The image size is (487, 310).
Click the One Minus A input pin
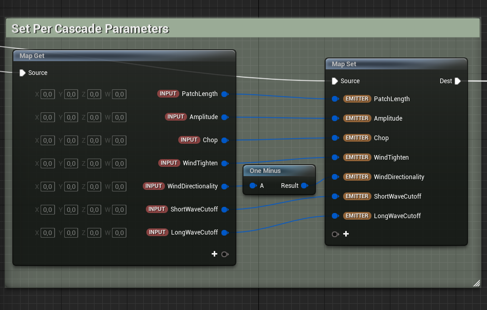point(252,186)
